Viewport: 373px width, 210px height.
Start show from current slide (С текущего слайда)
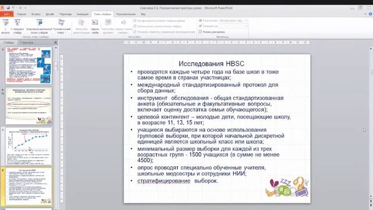[17, 26]
